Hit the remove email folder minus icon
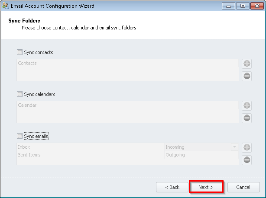Screen dimensions: 266x198 247,160
